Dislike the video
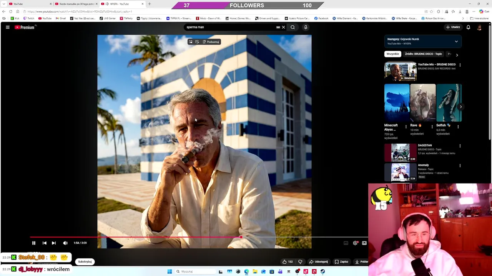Viewport: 492px width, 276px height. click(300, 262)
